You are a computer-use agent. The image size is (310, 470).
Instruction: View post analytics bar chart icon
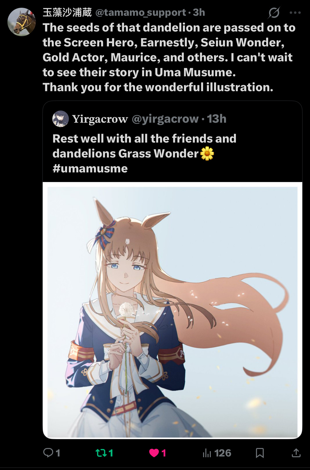pos(207,453)
